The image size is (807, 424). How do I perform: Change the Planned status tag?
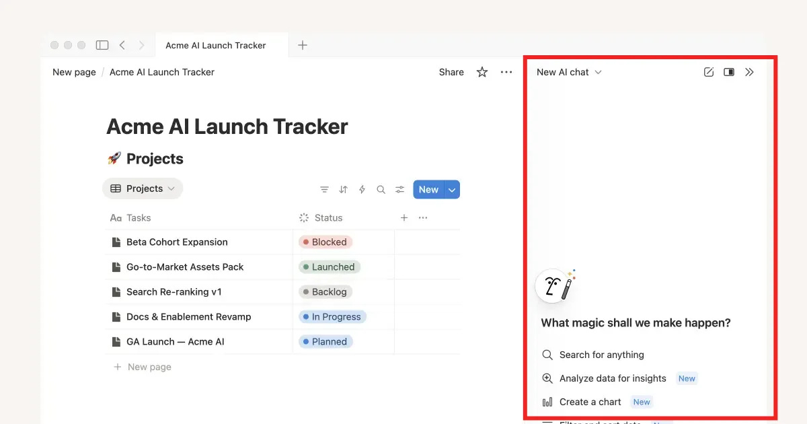[x=325, y=342]
